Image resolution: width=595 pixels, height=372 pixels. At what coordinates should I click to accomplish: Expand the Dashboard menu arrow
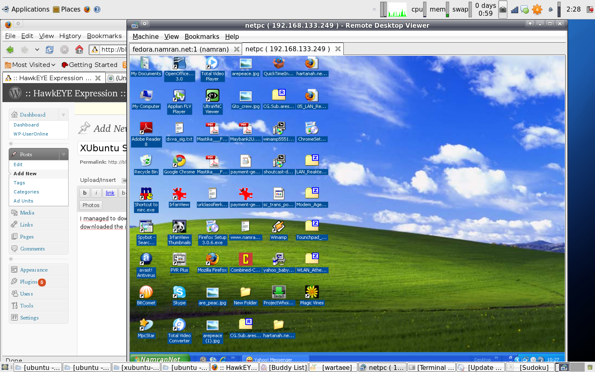coord(63,115)
